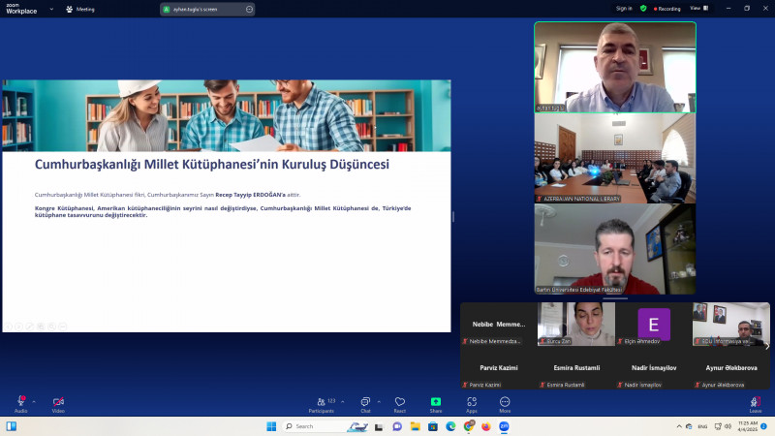Show next page of participant thumbnails

pos(766,346)
